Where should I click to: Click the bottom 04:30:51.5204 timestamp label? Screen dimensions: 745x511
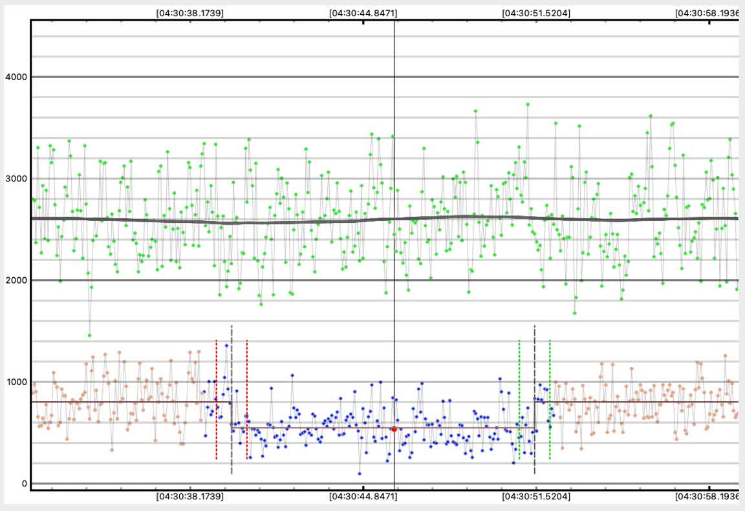536,497
